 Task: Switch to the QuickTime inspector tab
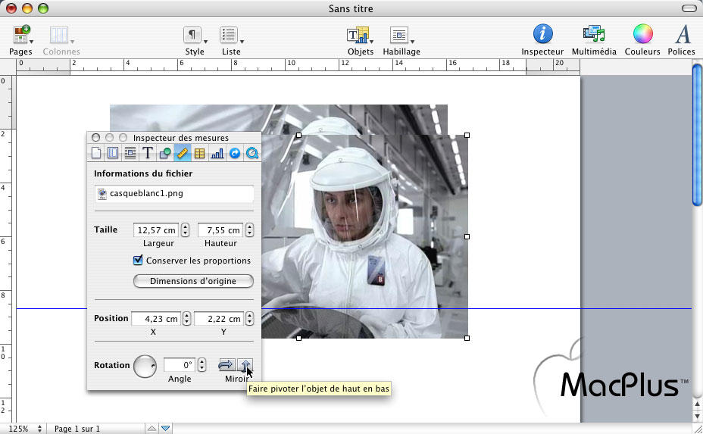click(252, 153)
